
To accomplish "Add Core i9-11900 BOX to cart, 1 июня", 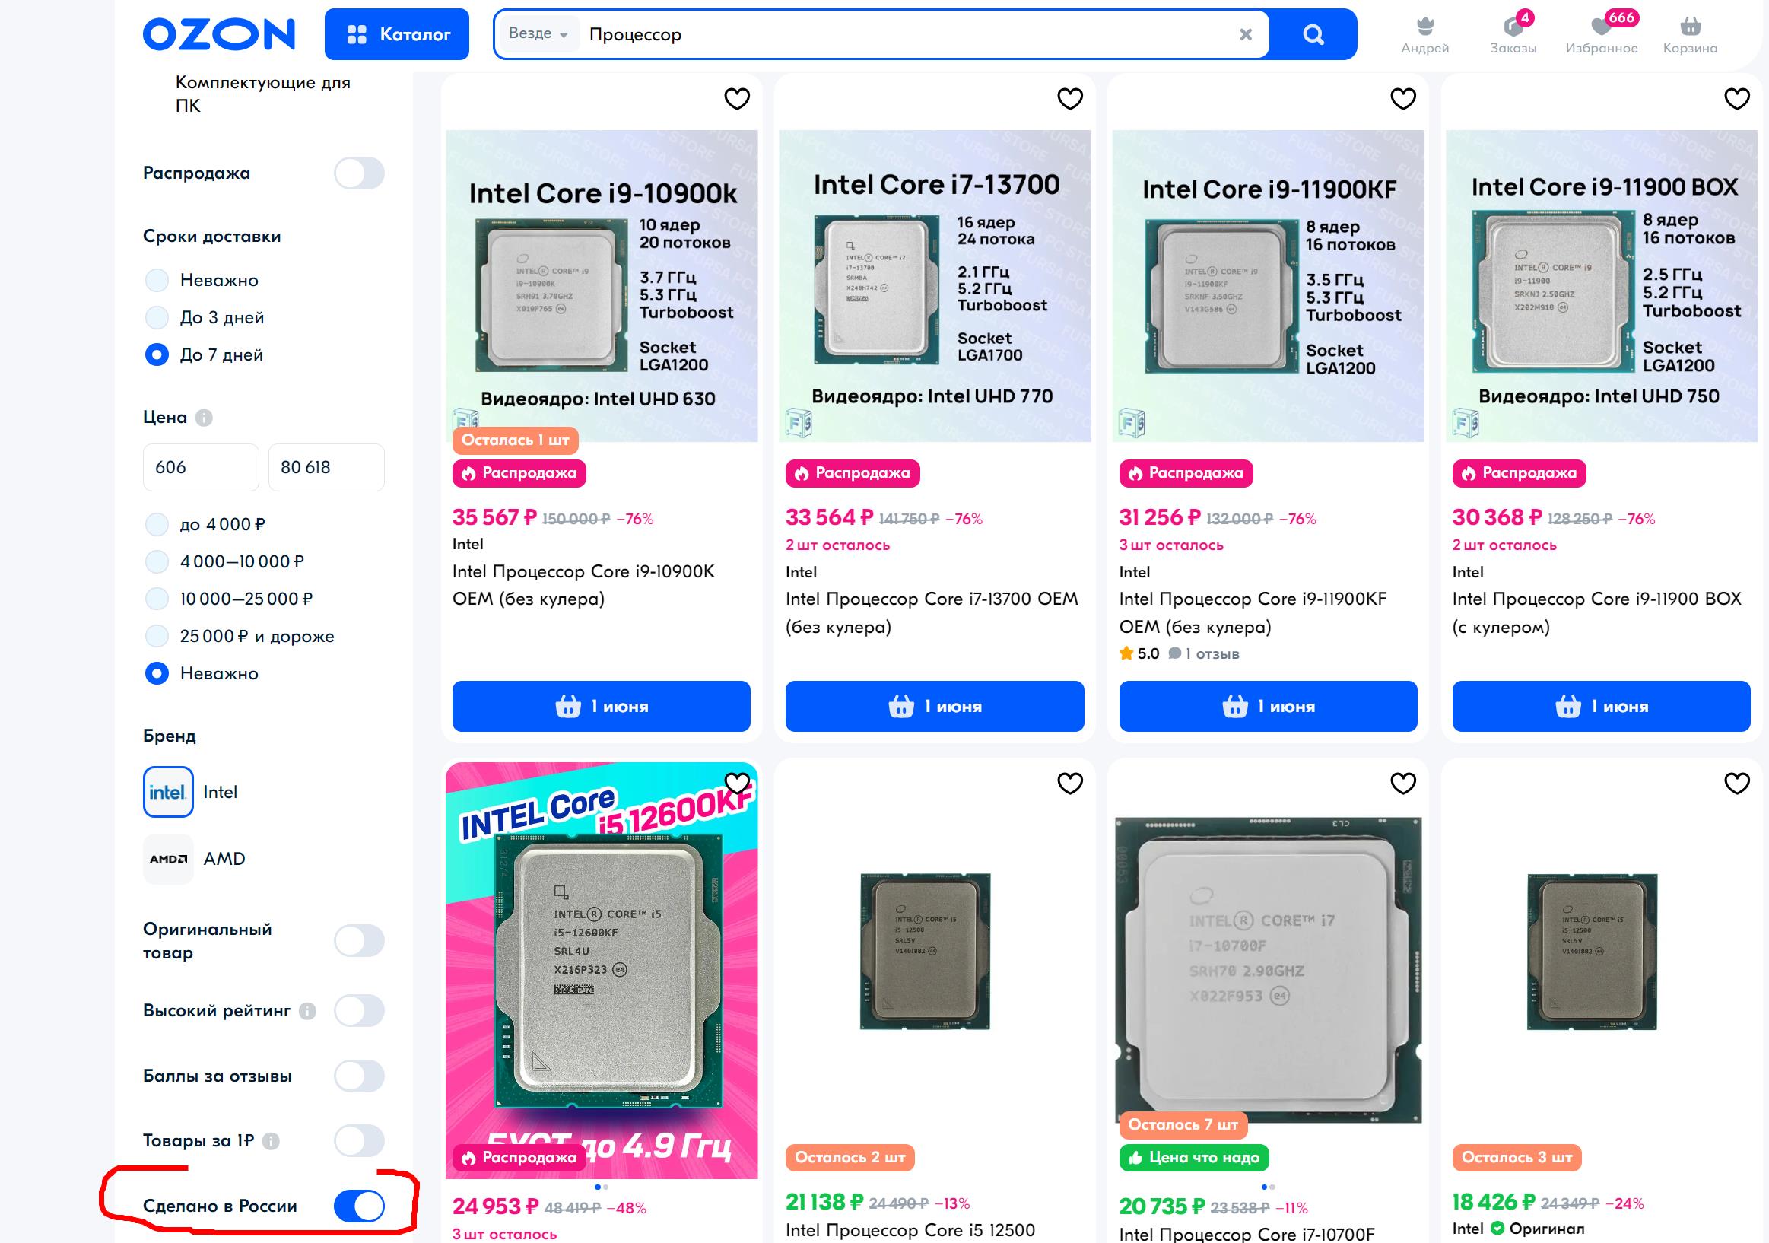I will point(1601,706).
